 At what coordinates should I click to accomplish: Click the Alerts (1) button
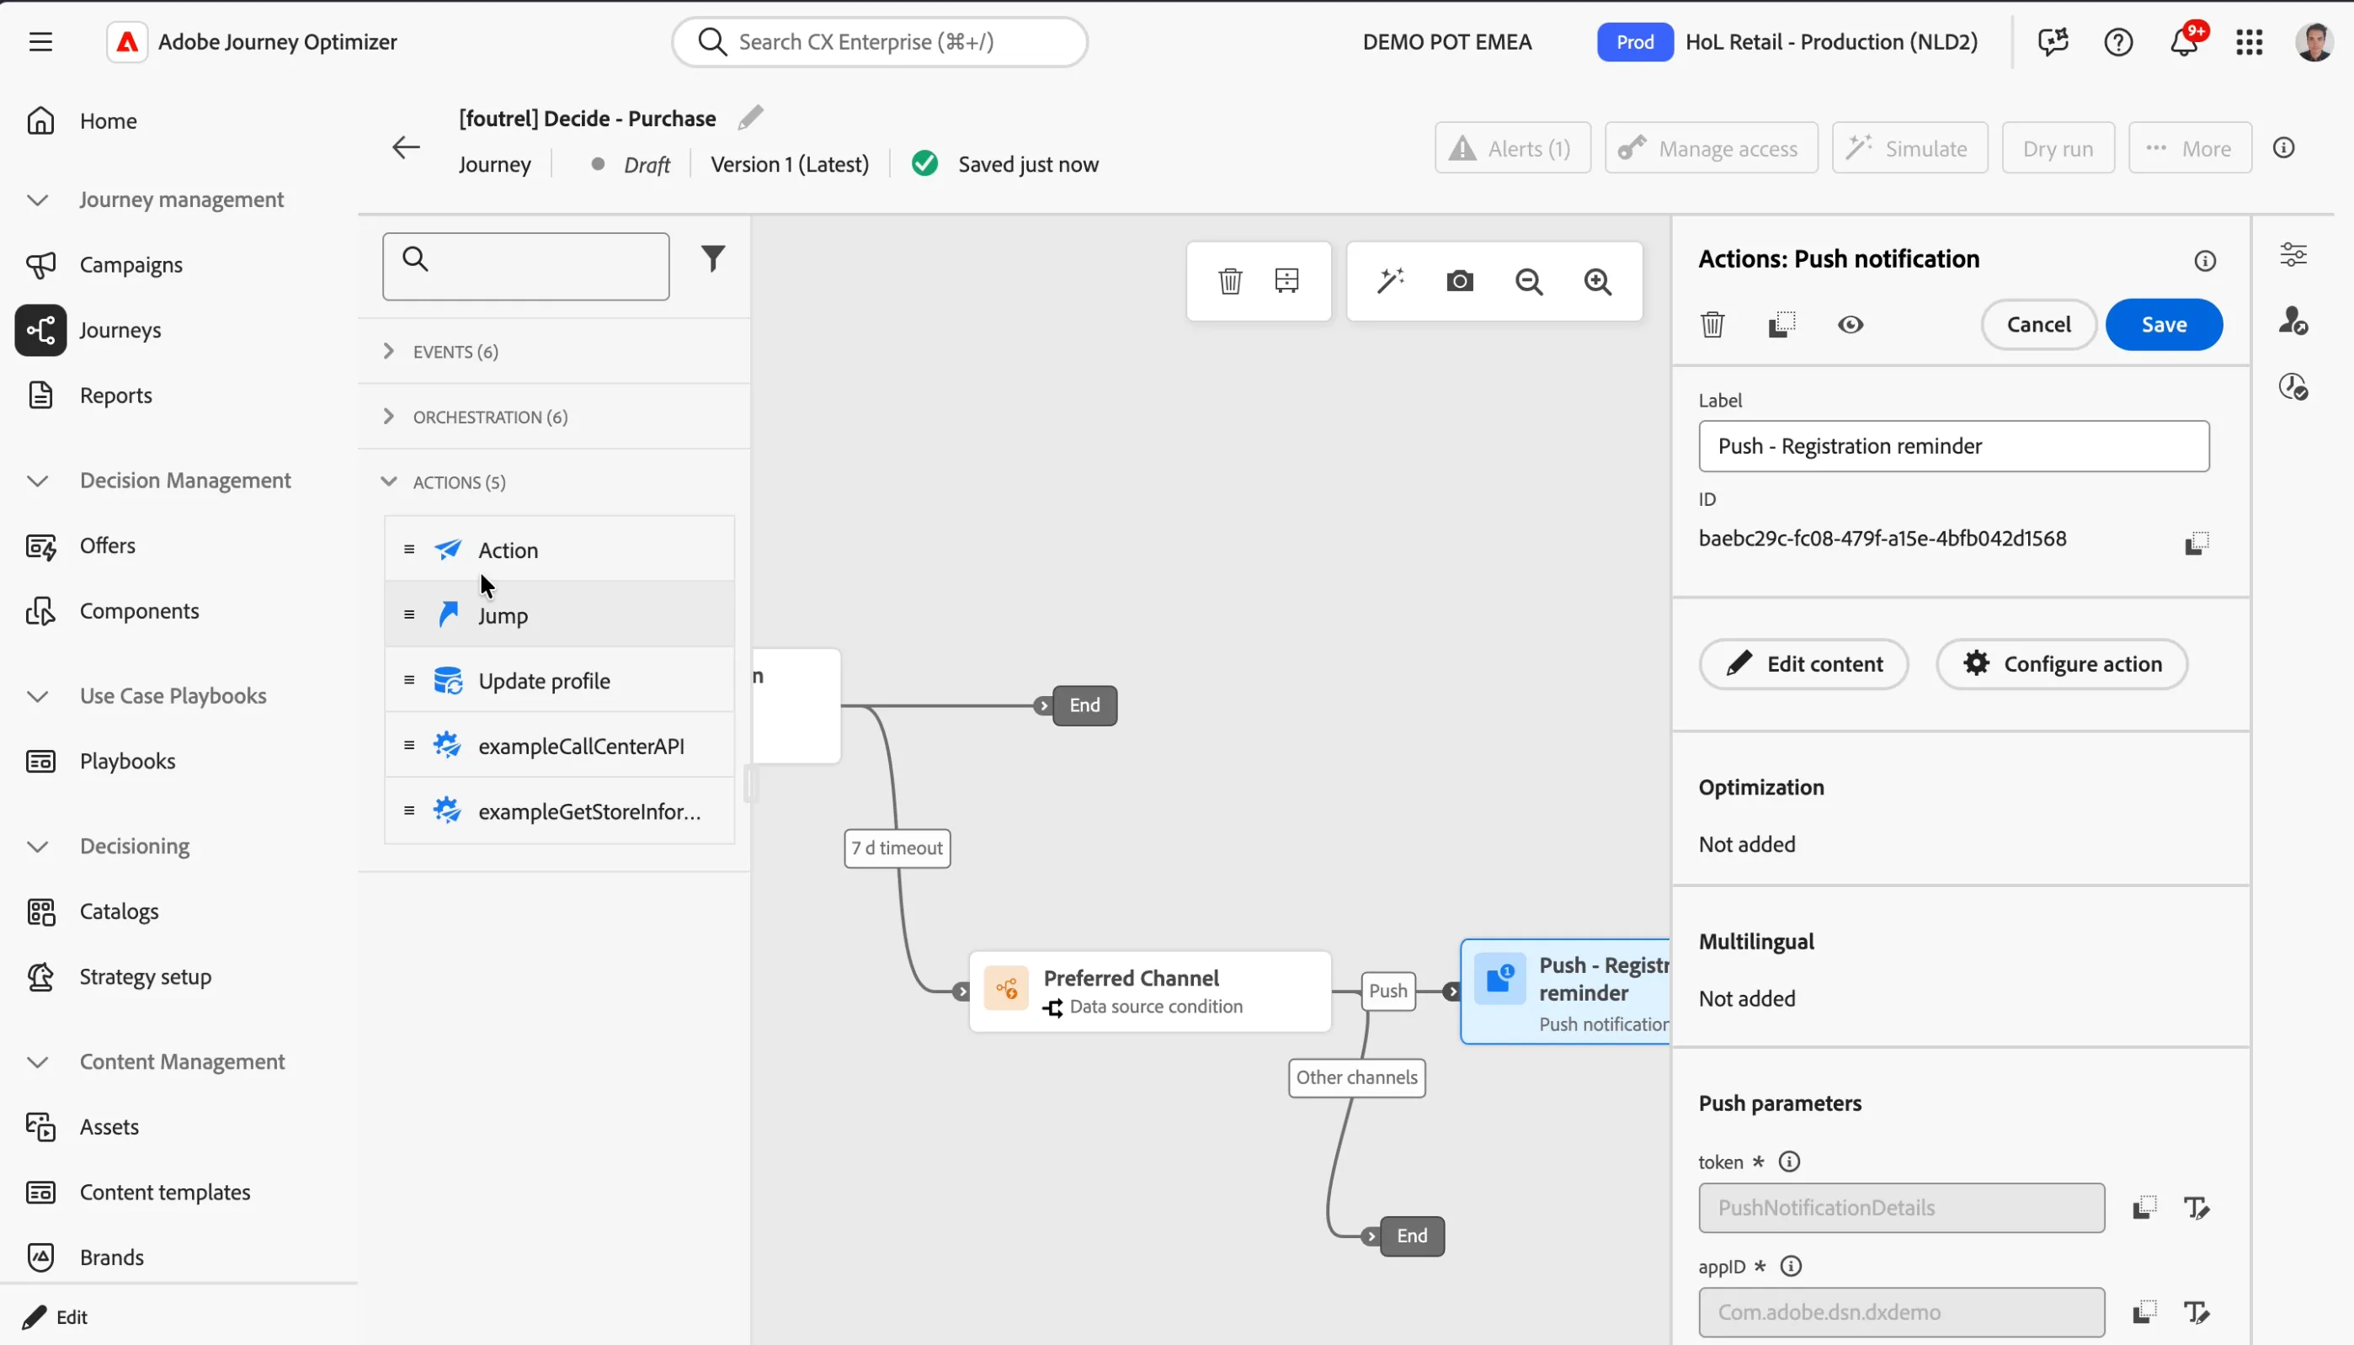[1512, 148]
